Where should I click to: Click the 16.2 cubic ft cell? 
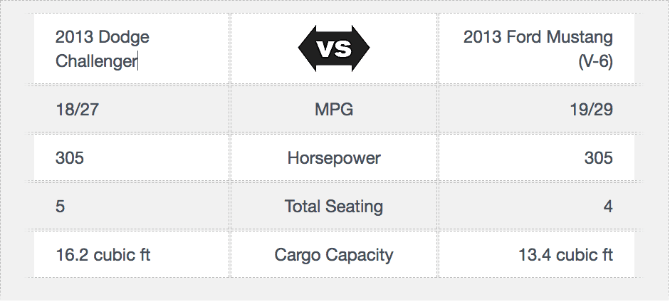pos(132,254)
